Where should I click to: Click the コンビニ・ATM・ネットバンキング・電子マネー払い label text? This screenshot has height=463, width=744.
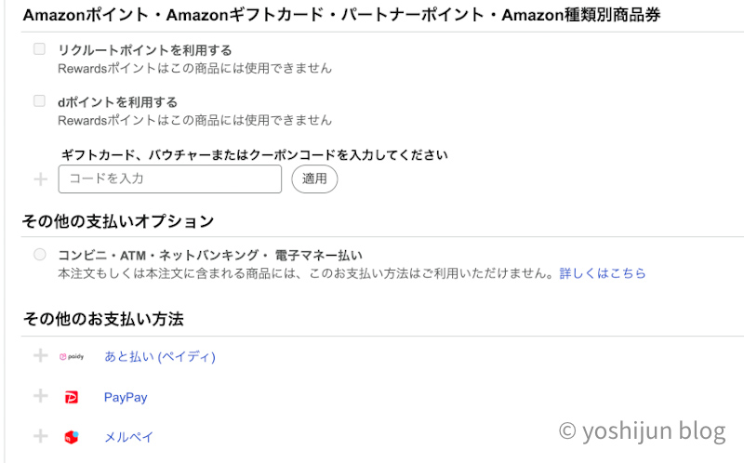click(209, 255)
